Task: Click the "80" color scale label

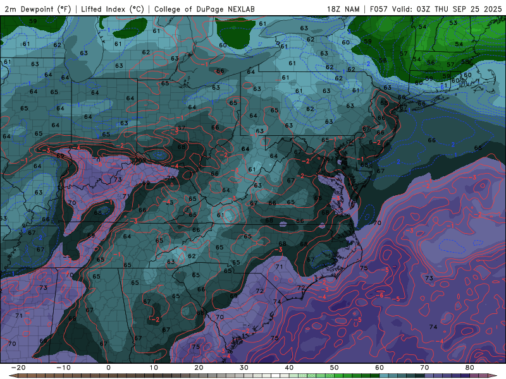Action: pyautogui.click(x=470, y=368)
